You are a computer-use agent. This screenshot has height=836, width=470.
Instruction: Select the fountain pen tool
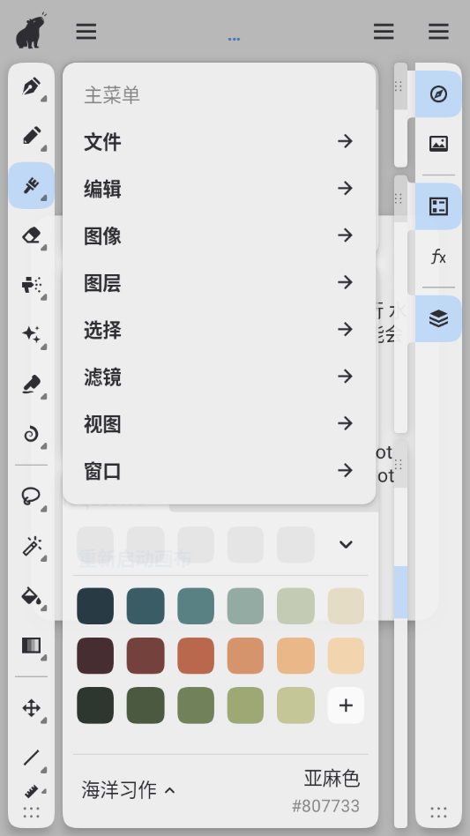point(32,86)
